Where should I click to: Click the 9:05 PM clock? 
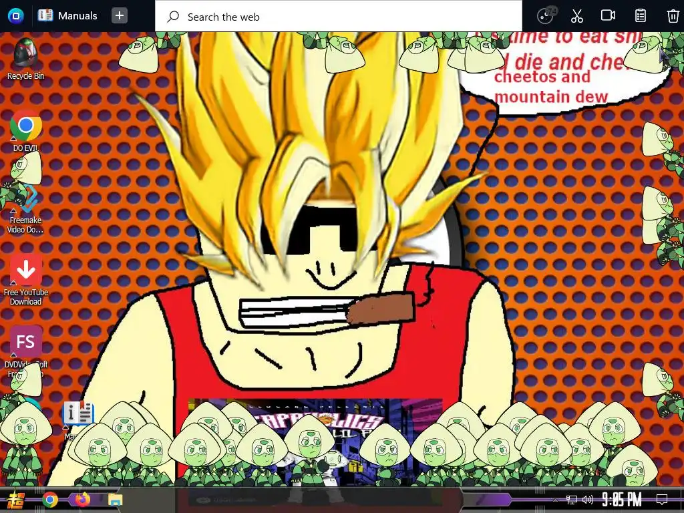622,500
